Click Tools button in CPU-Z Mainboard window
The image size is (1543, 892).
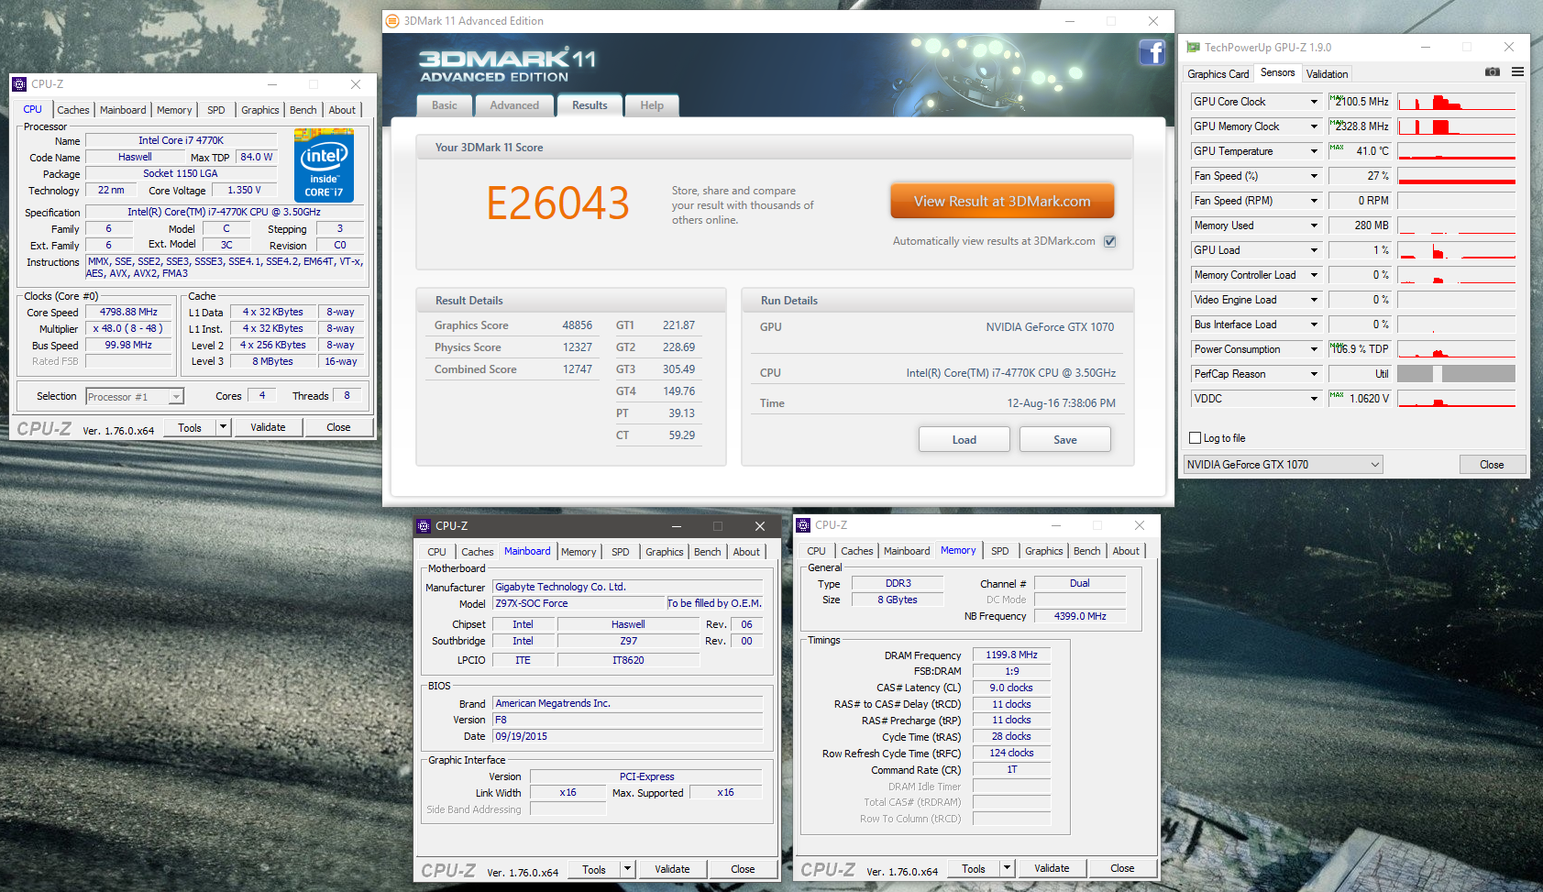point(594,869)
